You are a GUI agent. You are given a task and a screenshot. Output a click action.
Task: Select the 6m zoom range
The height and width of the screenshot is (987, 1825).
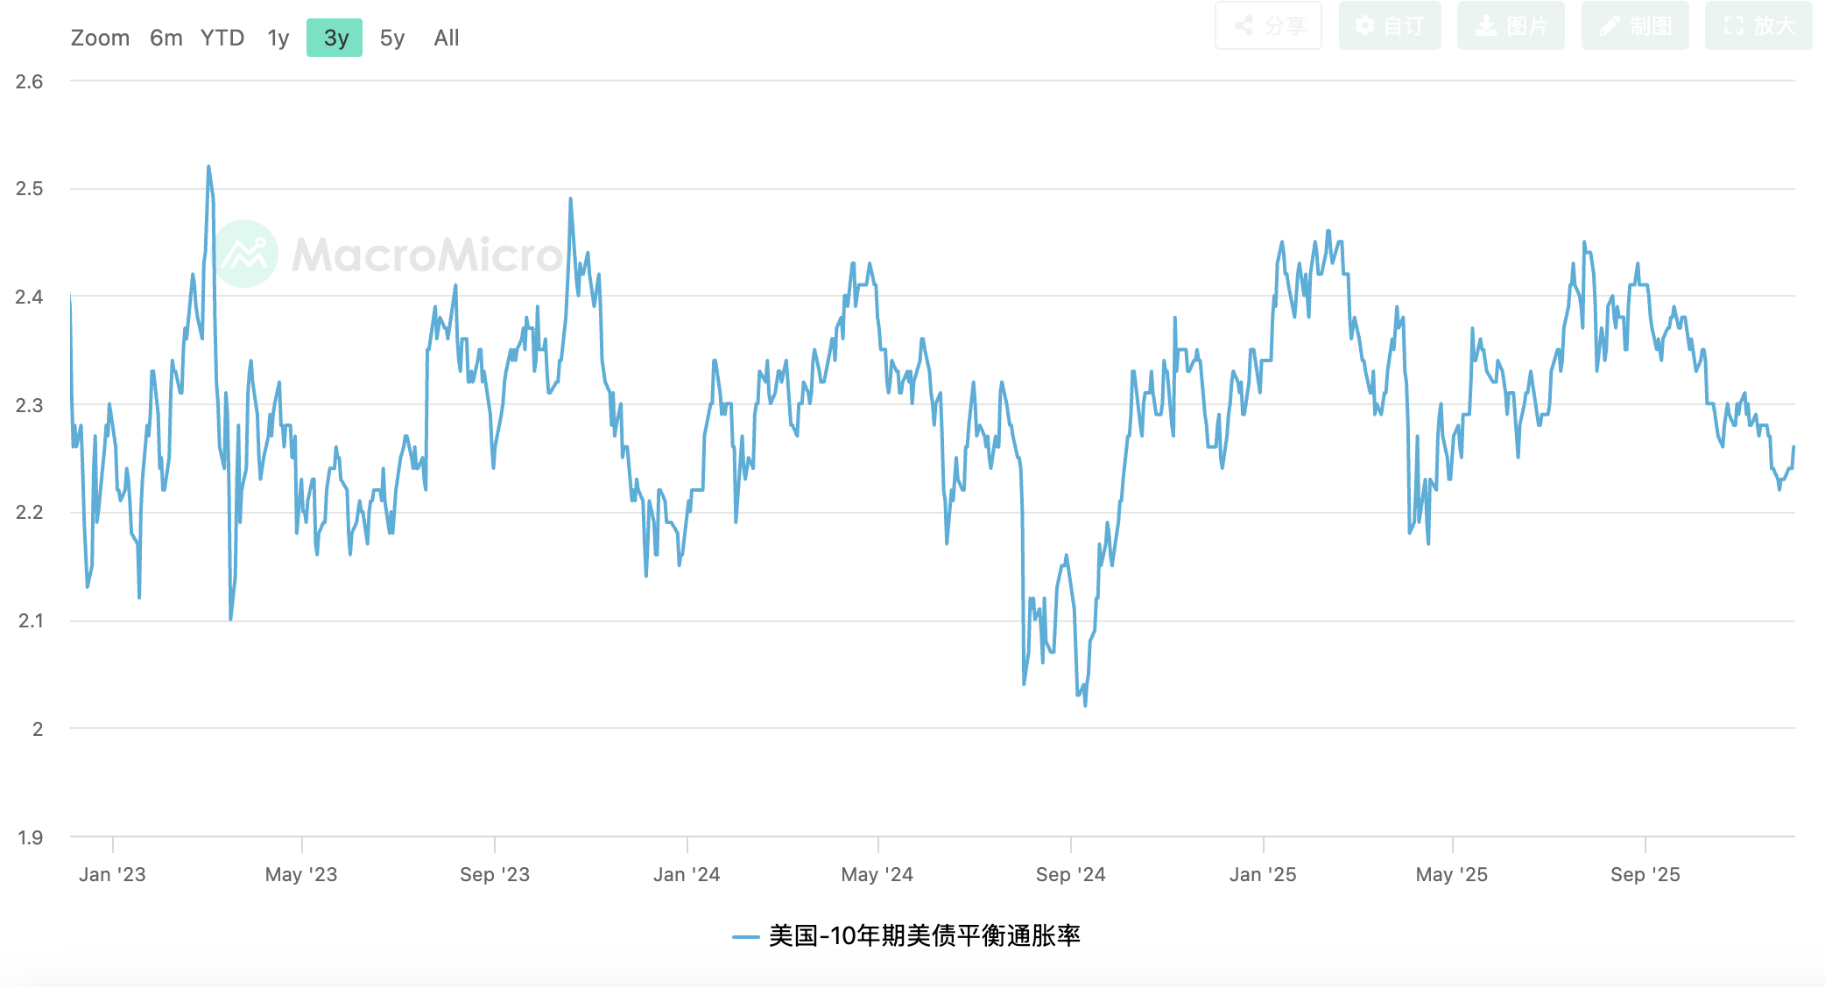(x=166, y=38)
